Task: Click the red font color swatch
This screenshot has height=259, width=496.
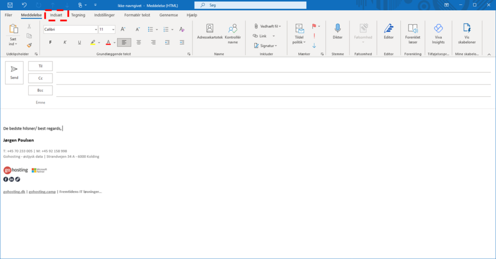Action: pos(108,43)
